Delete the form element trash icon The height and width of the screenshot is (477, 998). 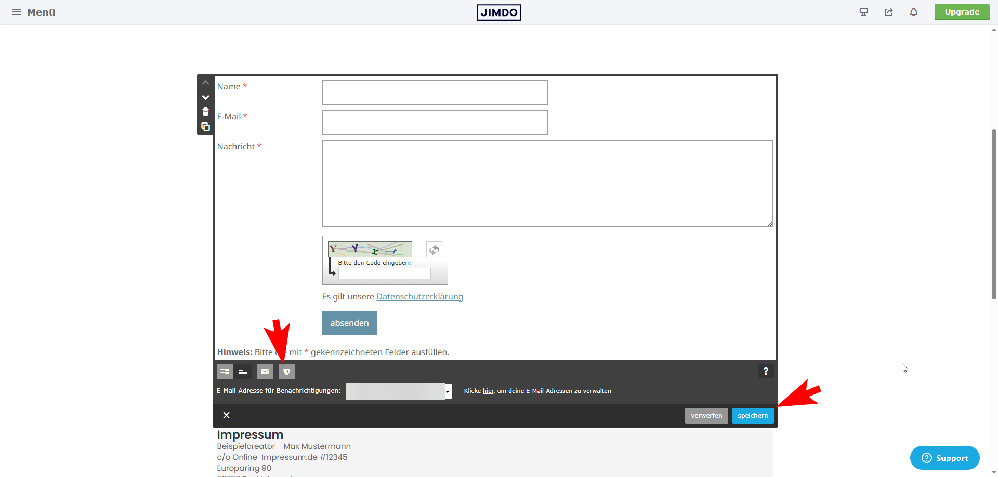coord(206,112)
